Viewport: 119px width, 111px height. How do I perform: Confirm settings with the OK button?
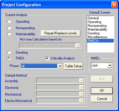[102, 91]
